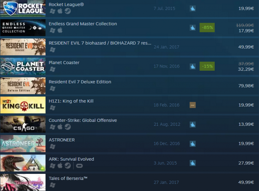The height and width of the screenshot is (191, 259).
Task: Click the SteamOS icon under Rocket League
Action: pos(68,11)
